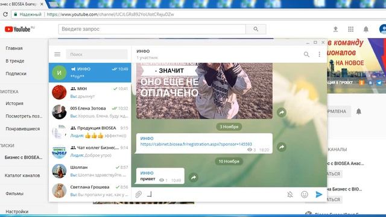This screenshot has width=386, height=217.
Task: Open the image post in the channel
Action: (x=204, y=91)
